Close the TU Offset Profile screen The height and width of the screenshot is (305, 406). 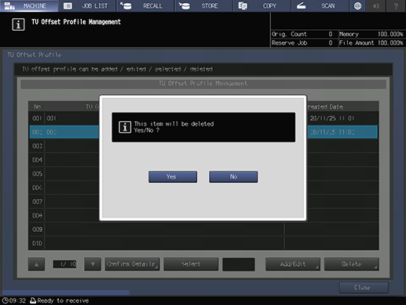364,288
